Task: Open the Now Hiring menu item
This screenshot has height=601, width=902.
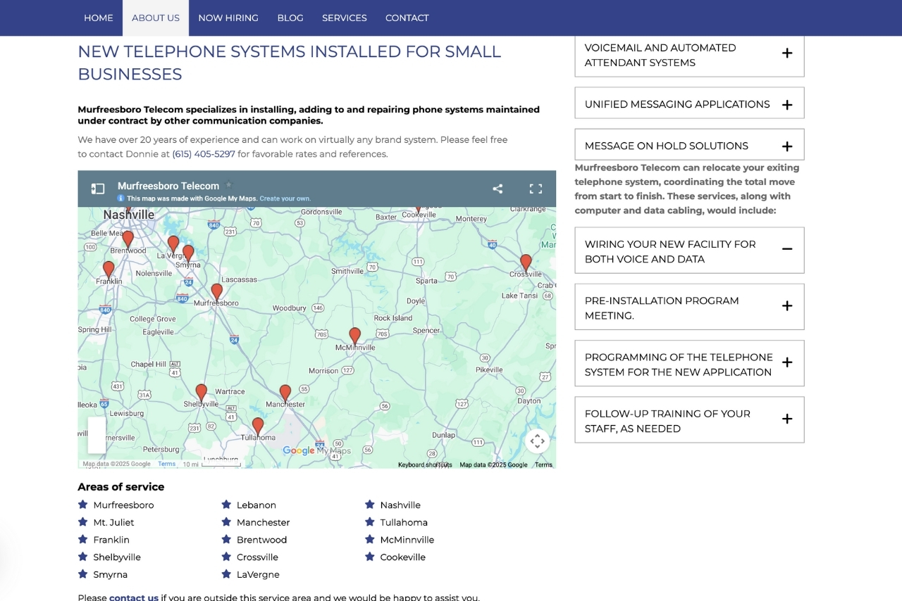Action: coord(228,18)
